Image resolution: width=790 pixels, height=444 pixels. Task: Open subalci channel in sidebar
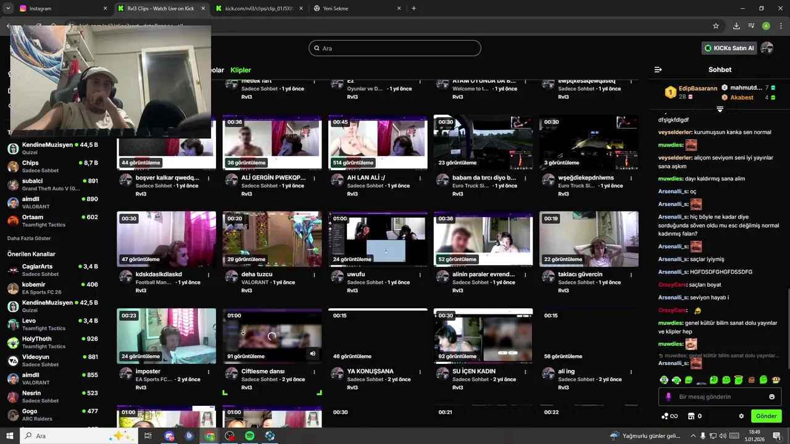[x=52, y=184]
